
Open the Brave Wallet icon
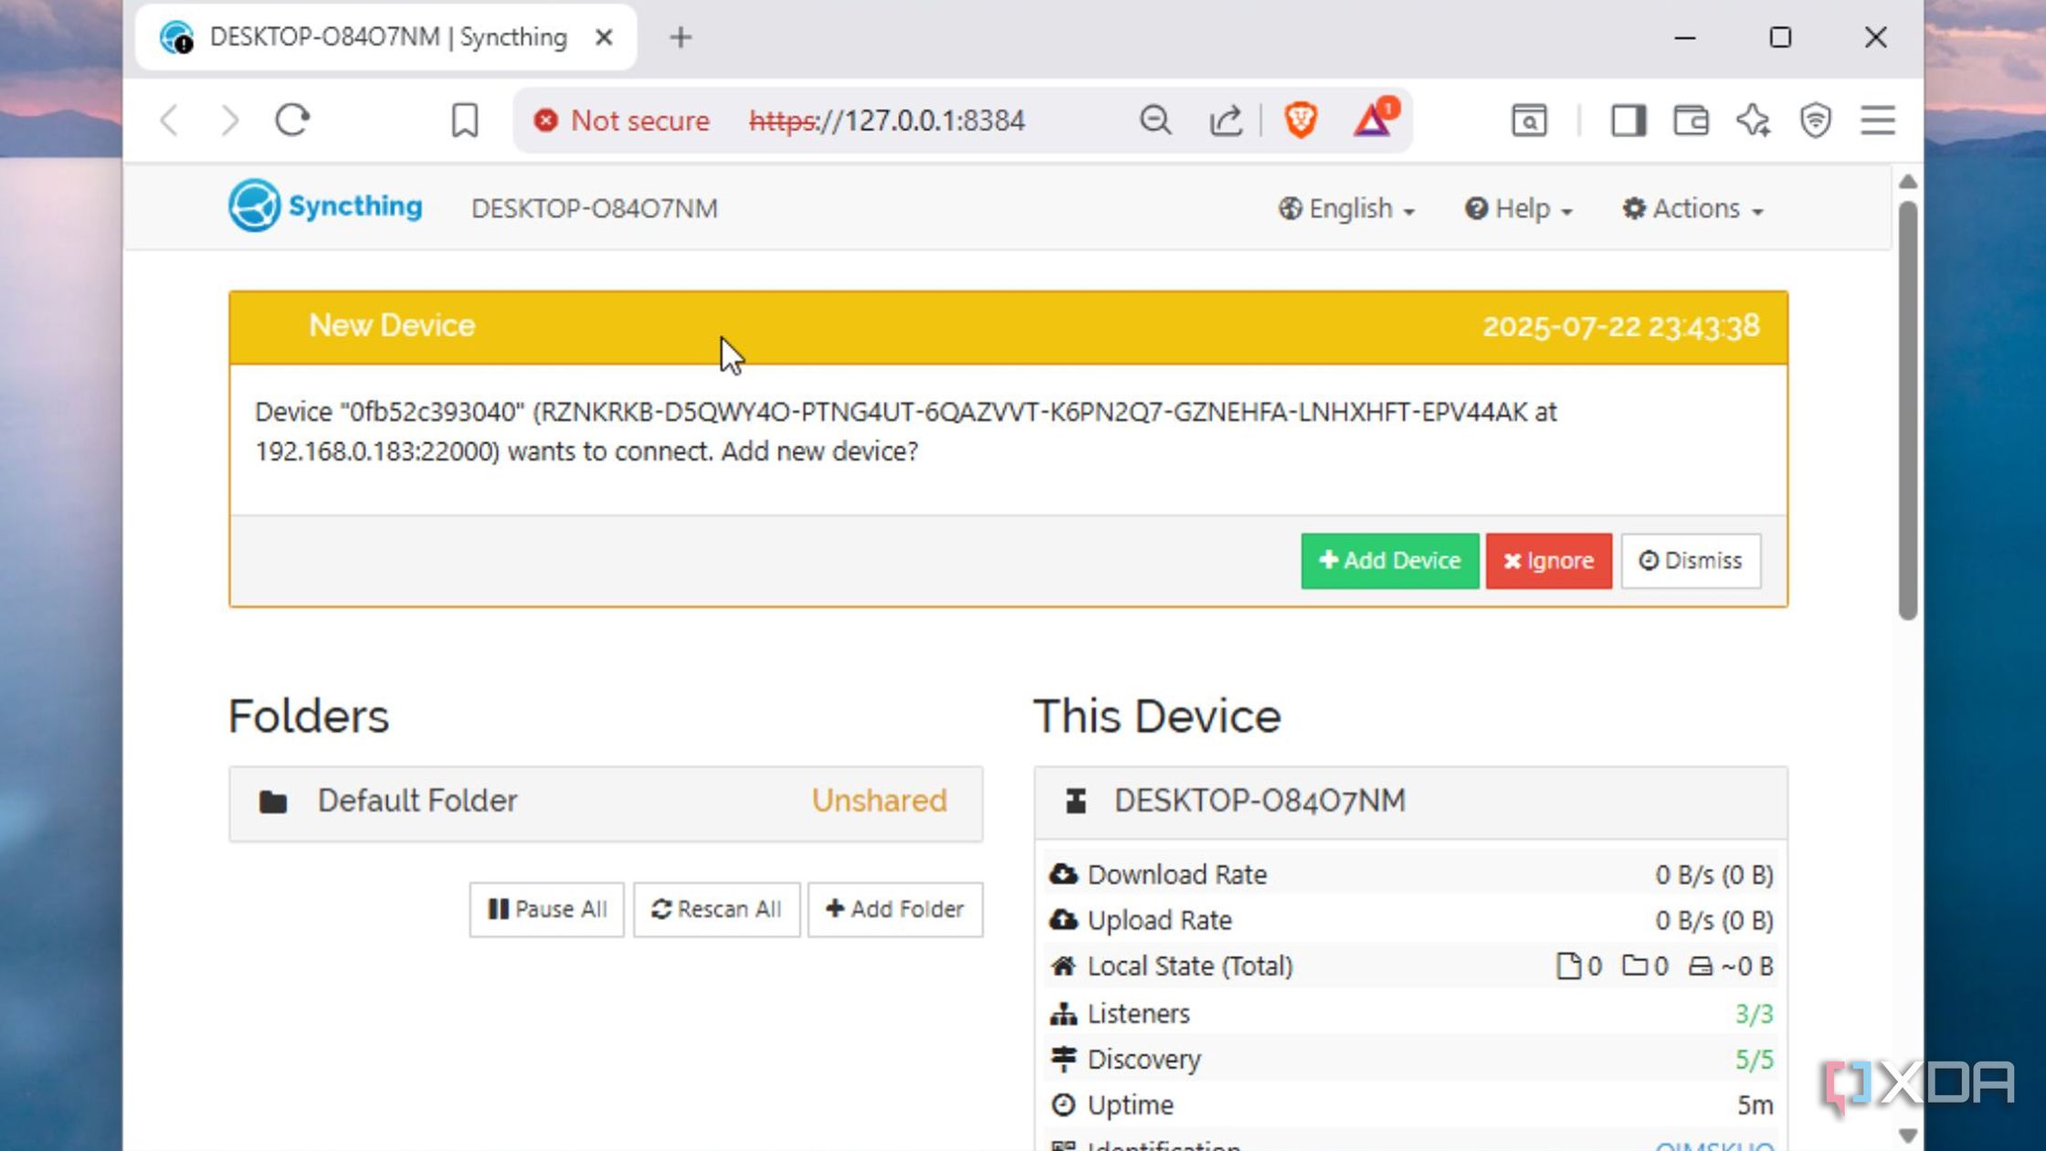(x=1691, y=120)
